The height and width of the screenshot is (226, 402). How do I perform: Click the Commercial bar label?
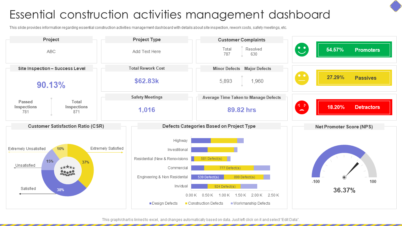[178, 168]
